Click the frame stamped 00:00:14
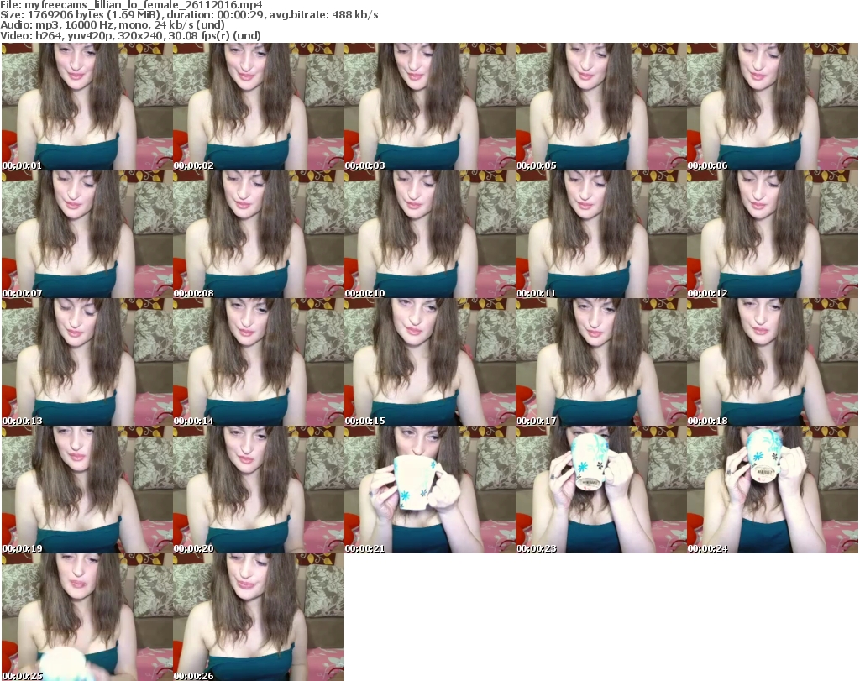Image resolution: width=860 pixels, height=681 pixels. tap(259, 362)
